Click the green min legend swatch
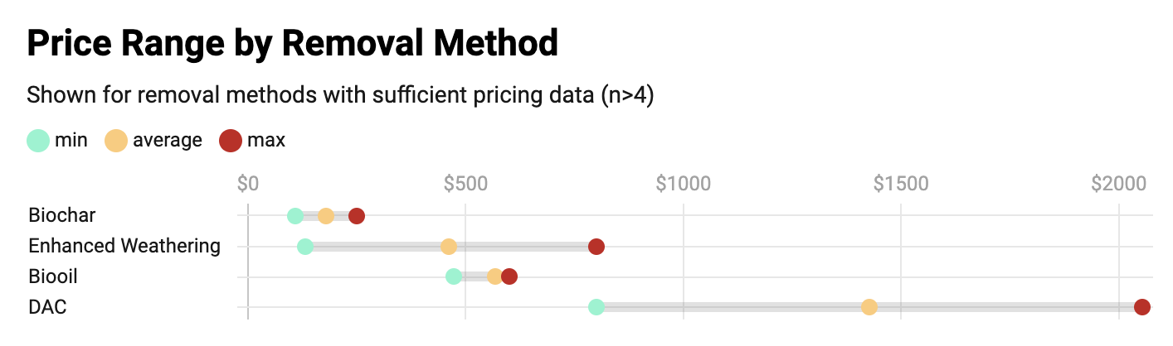The width and height of the screenshot is (1173, 346). [x=38, y=141]
